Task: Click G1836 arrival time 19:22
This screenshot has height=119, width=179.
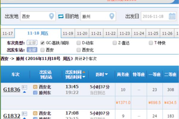Action: (x=72, y=92)
